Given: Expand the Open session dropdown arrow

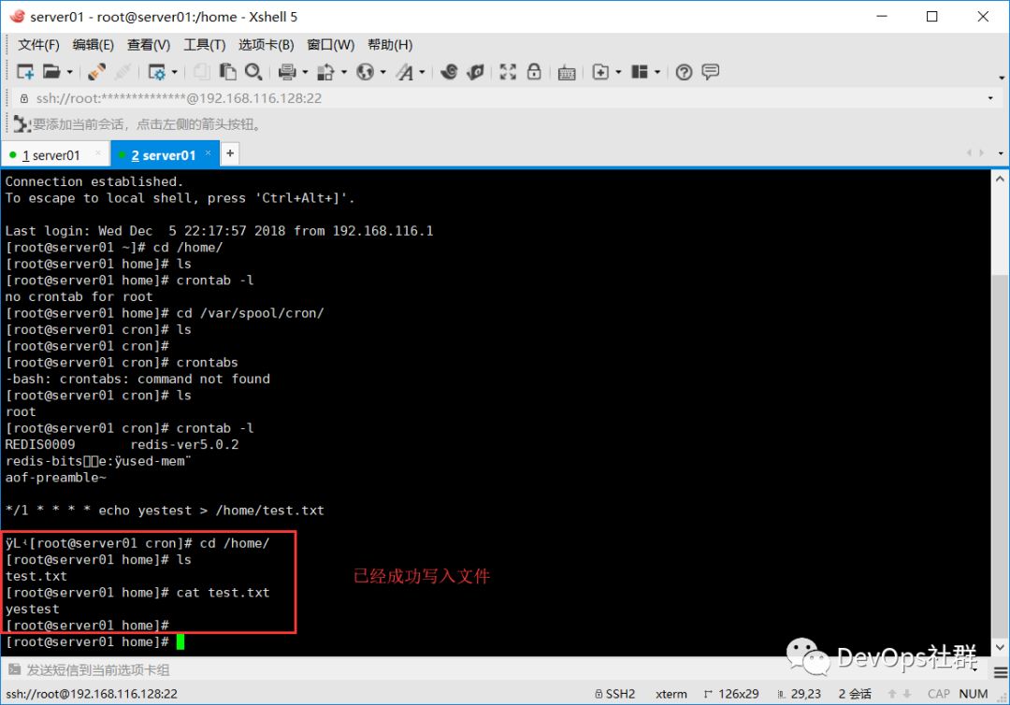Looking at the screenshot, I should click(69, 72).
